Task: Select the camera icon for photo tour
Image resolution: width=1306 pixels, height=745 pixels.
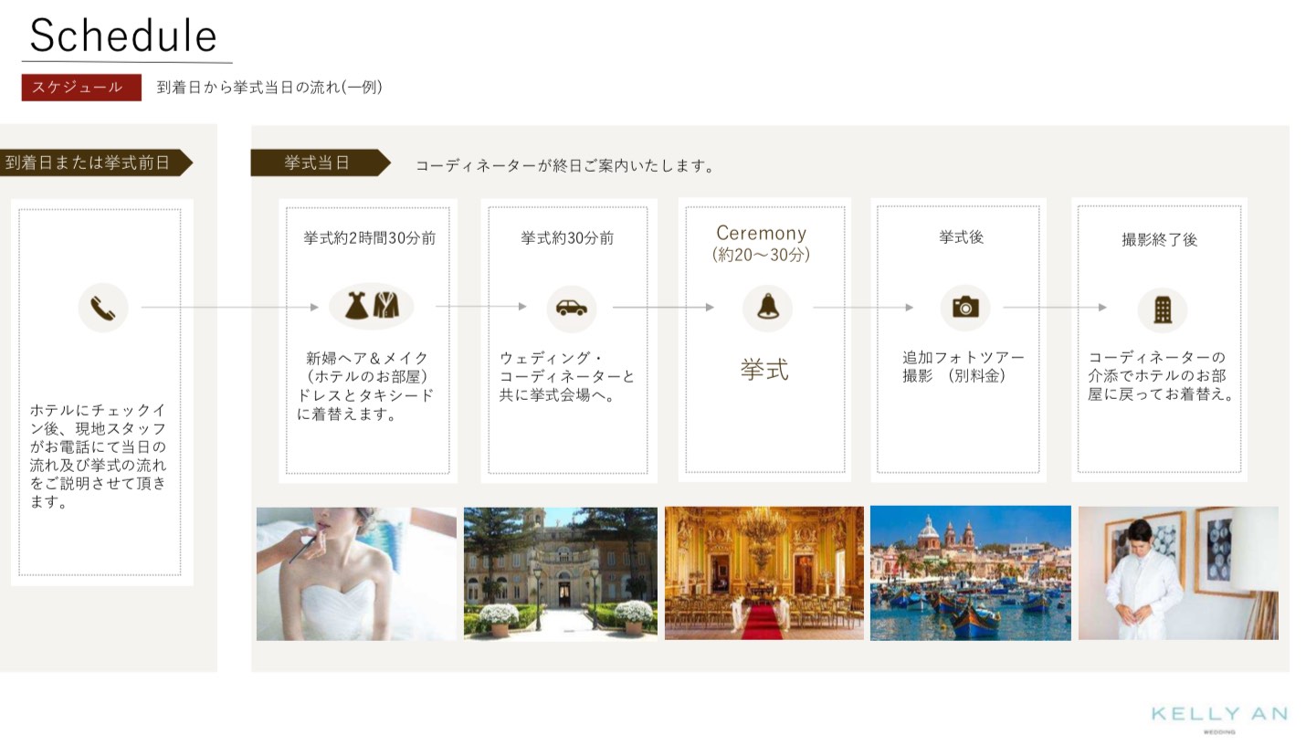Action: [x=964, y=308]
